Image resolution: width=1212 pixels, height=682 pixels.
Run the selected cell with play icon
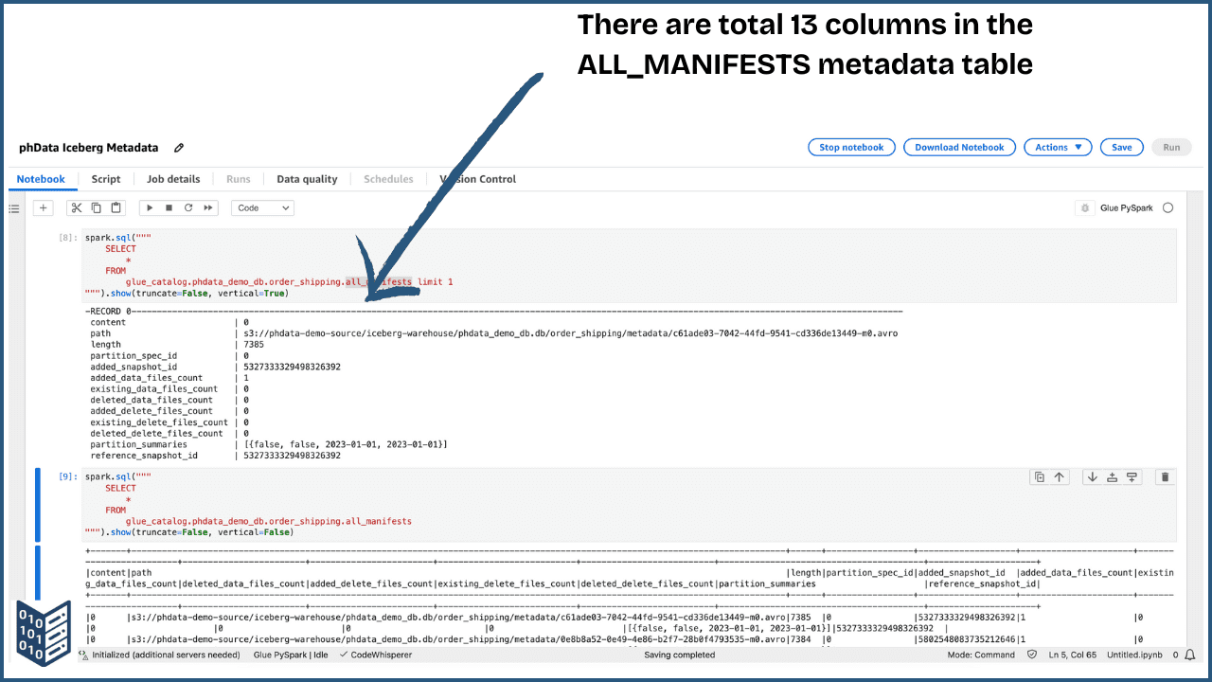(x=150, y=207)
